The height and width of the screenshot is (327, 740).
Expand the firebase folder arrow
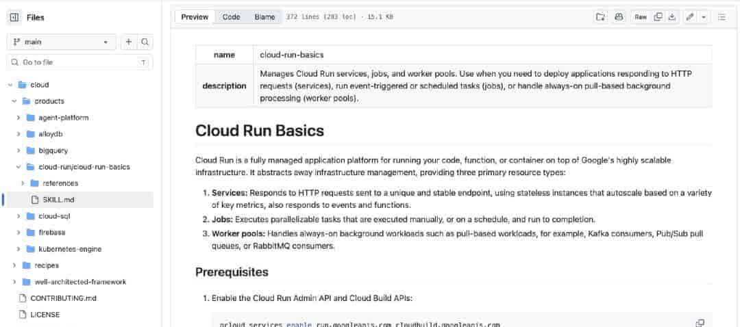pyautogui.click(x=18, y=233)
